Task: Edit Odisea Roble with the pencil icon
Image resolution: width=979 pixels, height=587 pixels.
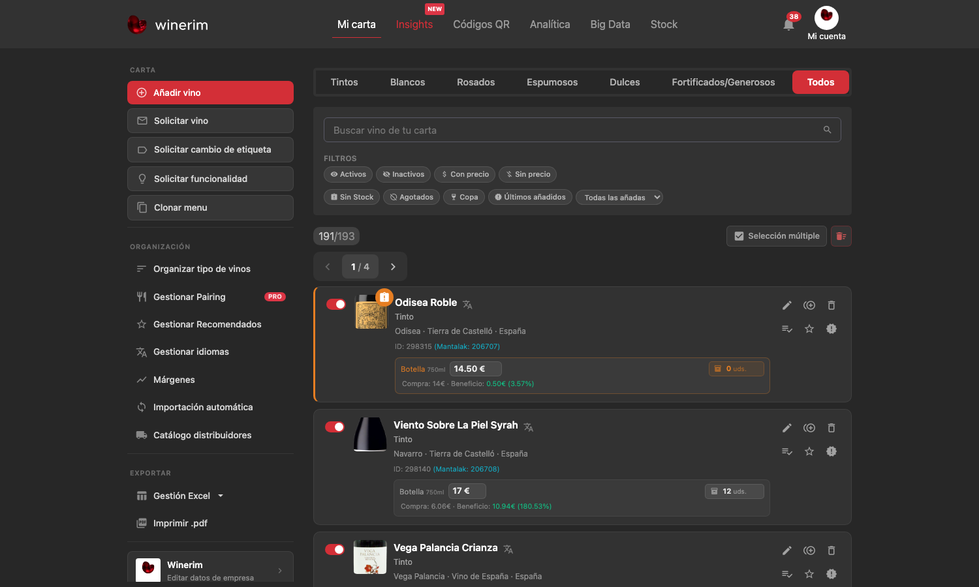Action: 787,305
